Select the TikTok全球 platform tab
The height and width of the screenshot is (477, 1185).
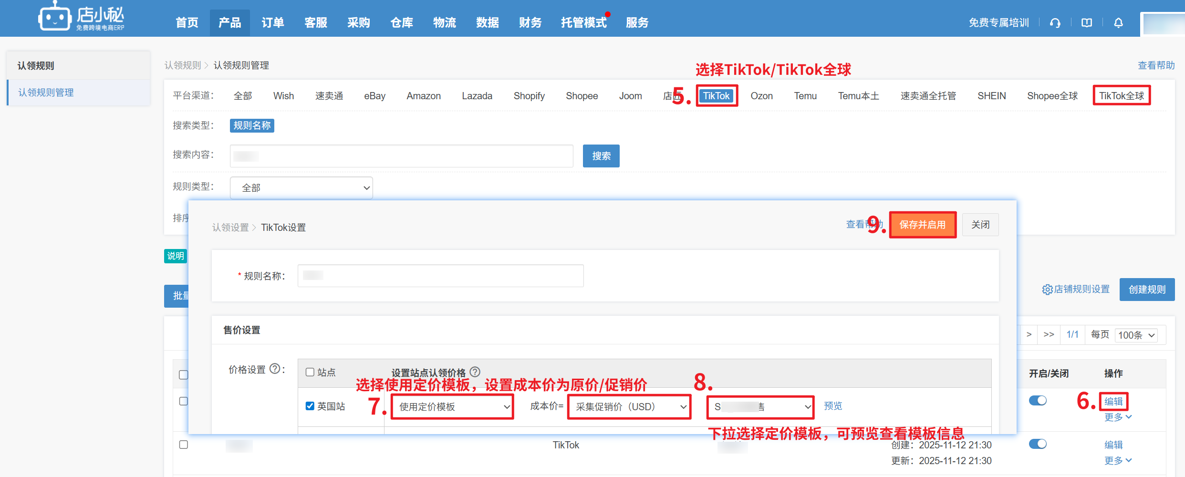1121,96
